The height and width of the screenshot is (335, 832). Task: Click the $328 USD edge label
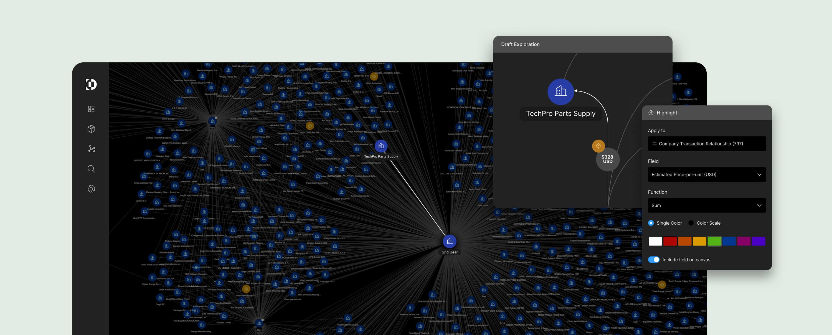point(607,159)
